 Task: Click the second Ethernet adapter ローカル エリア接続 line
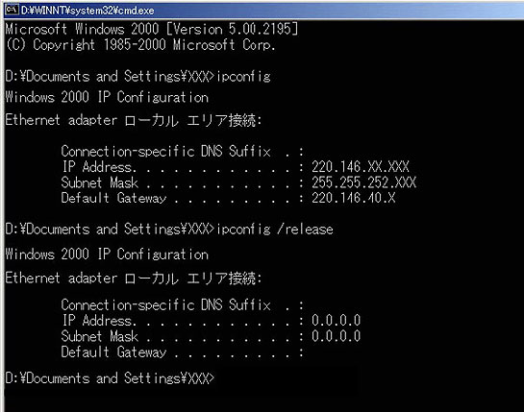tap(134, 278)
